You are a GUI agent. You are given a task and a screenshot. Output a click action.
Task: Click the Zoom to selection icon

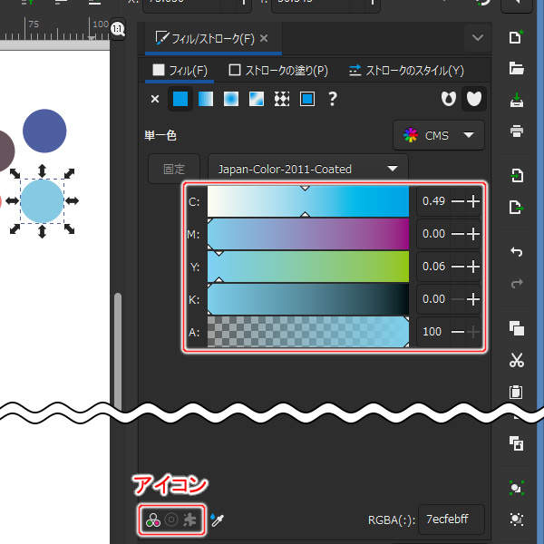pos(516,488)
